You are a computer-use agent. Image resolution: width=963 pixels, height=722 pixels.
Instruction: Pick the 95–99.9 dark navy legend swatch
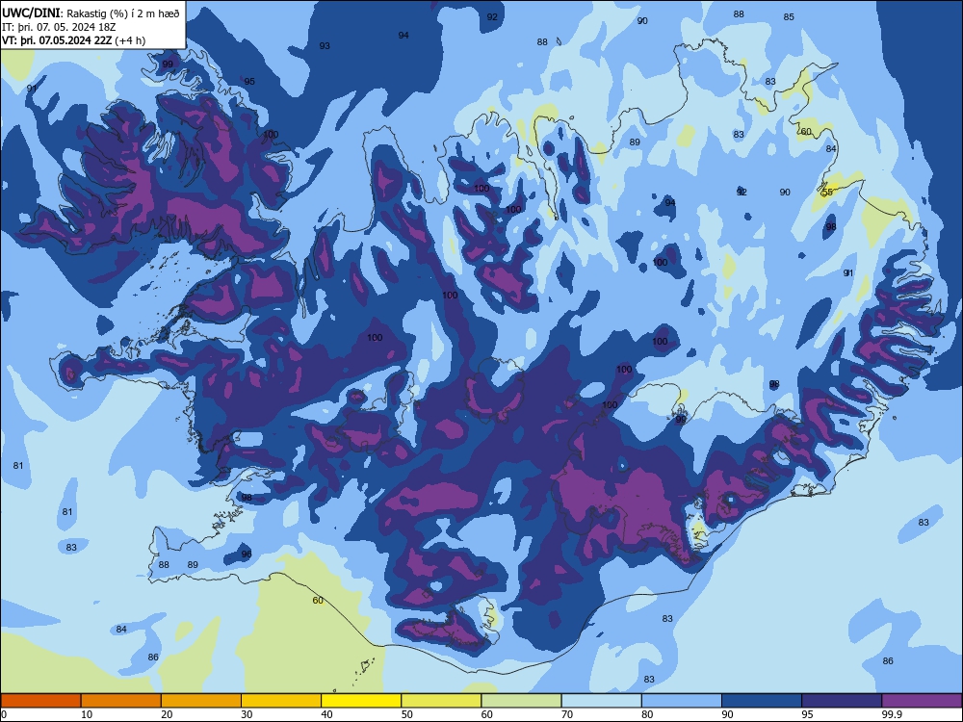click(x=842, y=701)
